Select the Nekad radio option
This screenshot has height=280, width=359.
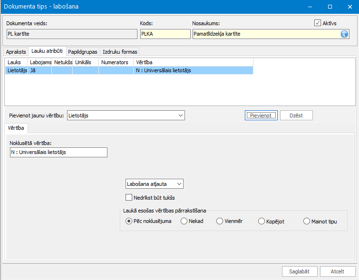tap(184, 221)
